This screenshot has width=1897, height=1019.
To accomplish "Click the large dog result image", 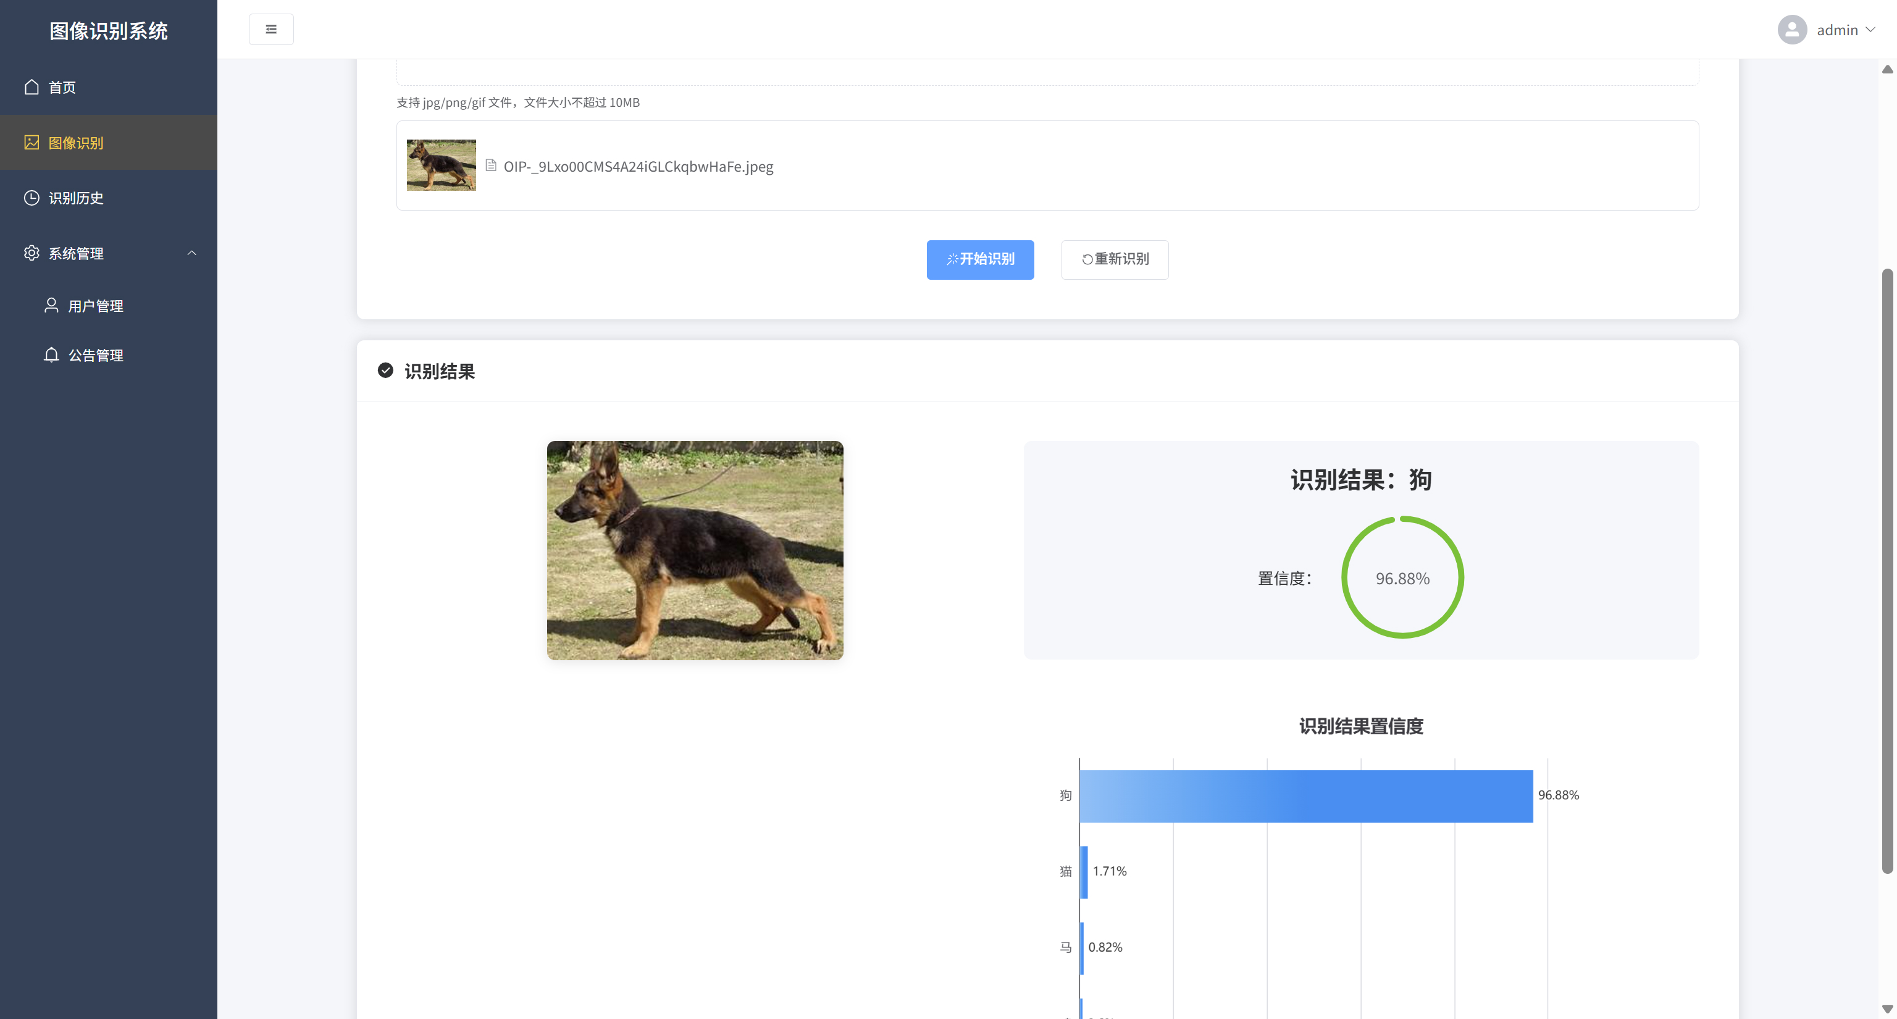I will click(x=695, y=550).
